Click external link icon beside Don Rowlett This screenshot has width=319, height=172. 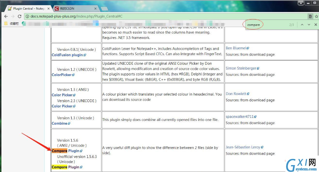click(248, 94)
